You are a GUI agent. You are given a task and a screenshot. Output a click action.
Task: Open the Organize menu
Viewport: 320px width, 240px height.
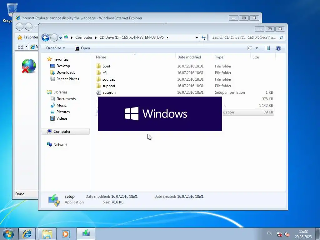(56, 48)
